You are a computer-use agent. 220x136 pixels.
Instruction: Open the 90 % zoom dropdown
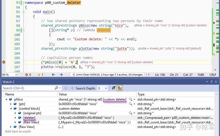tap(16, 75)
